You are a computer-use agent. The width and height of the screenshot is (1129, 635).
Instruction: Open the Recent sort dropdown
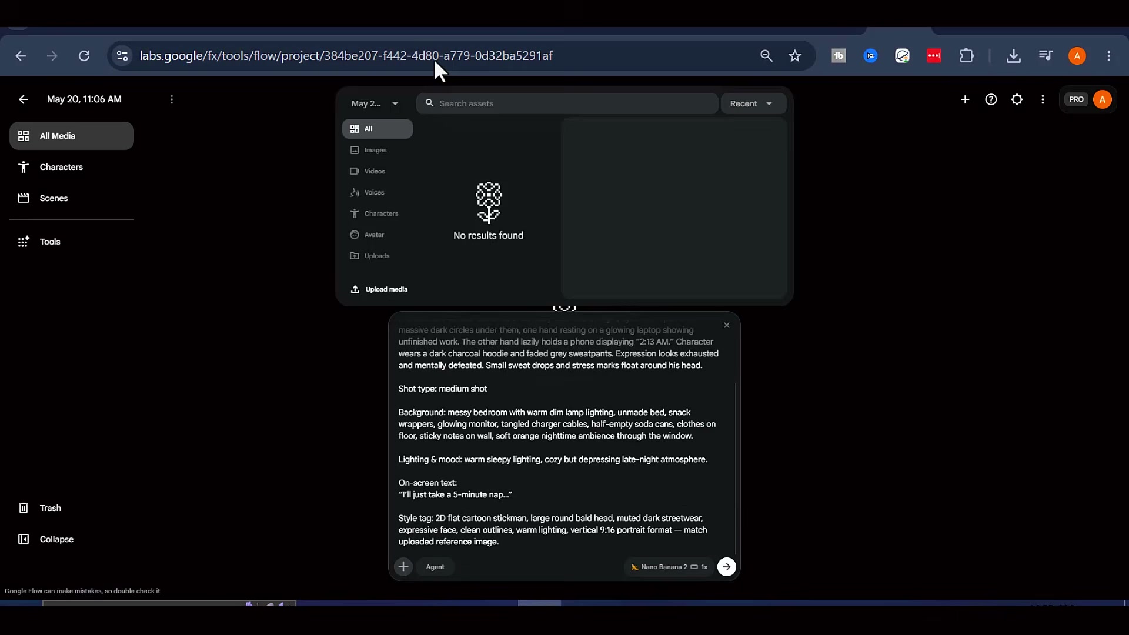click(753, 103)
